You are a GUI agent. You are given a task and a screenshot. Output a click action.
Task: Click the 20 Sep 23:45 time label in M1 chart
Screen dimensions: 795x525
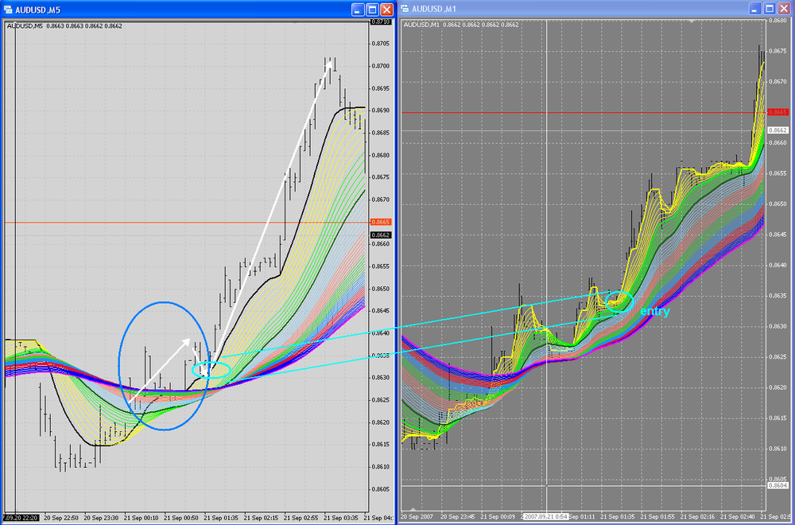[458, 517]
